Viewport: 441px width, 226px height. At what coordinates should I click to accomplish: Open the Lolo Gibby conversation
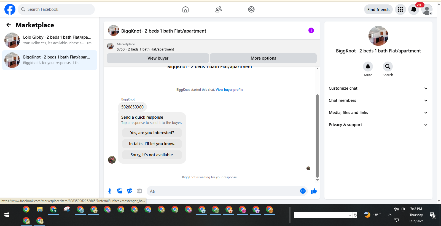[x=50, y=40]
